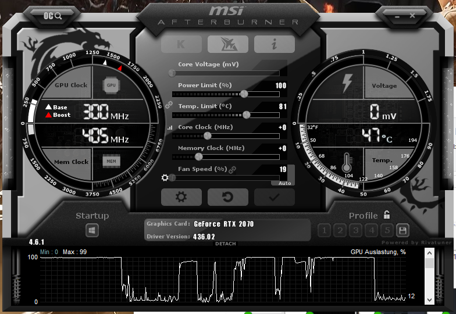Click the Memory Clock slider handle

(x=199, y=157)
